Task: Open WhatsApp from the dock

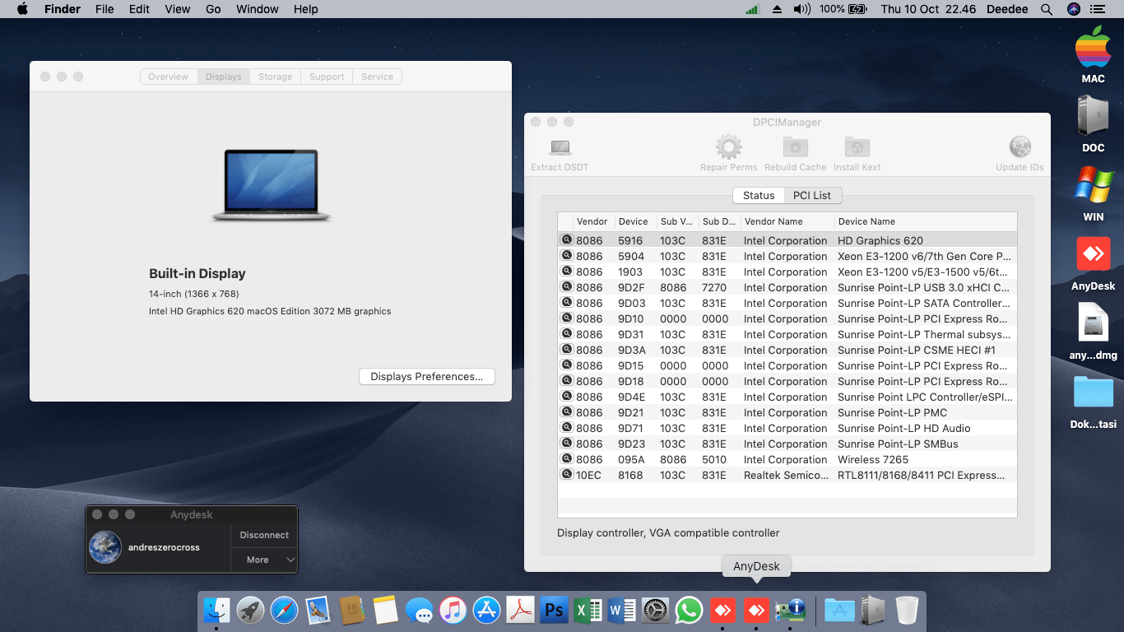Action: point(688,611)
